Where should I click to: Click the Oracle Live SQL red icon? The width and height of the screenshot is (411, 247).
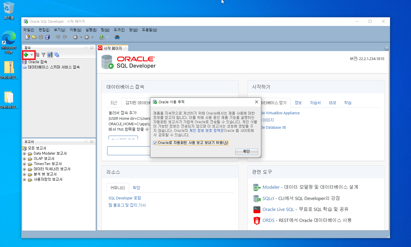pyautogui.click(x=257, y=209)
